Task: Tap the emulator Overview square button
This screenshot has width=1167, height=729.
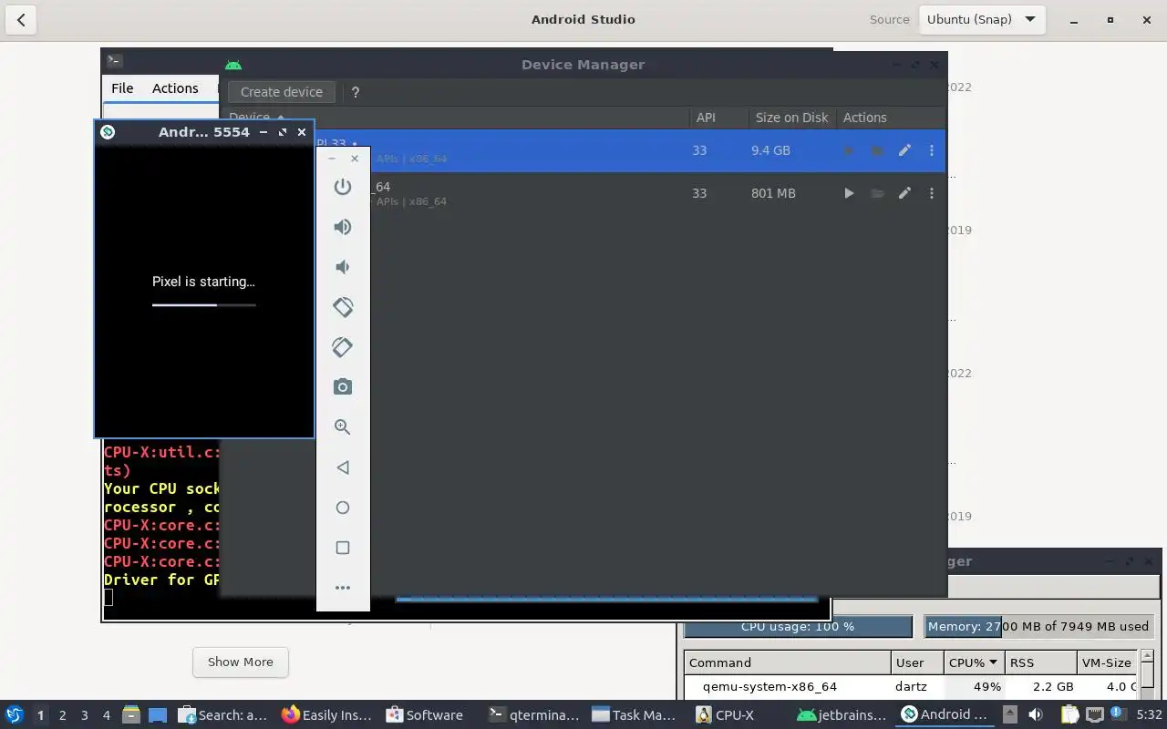Action: [x=343, y=548]
